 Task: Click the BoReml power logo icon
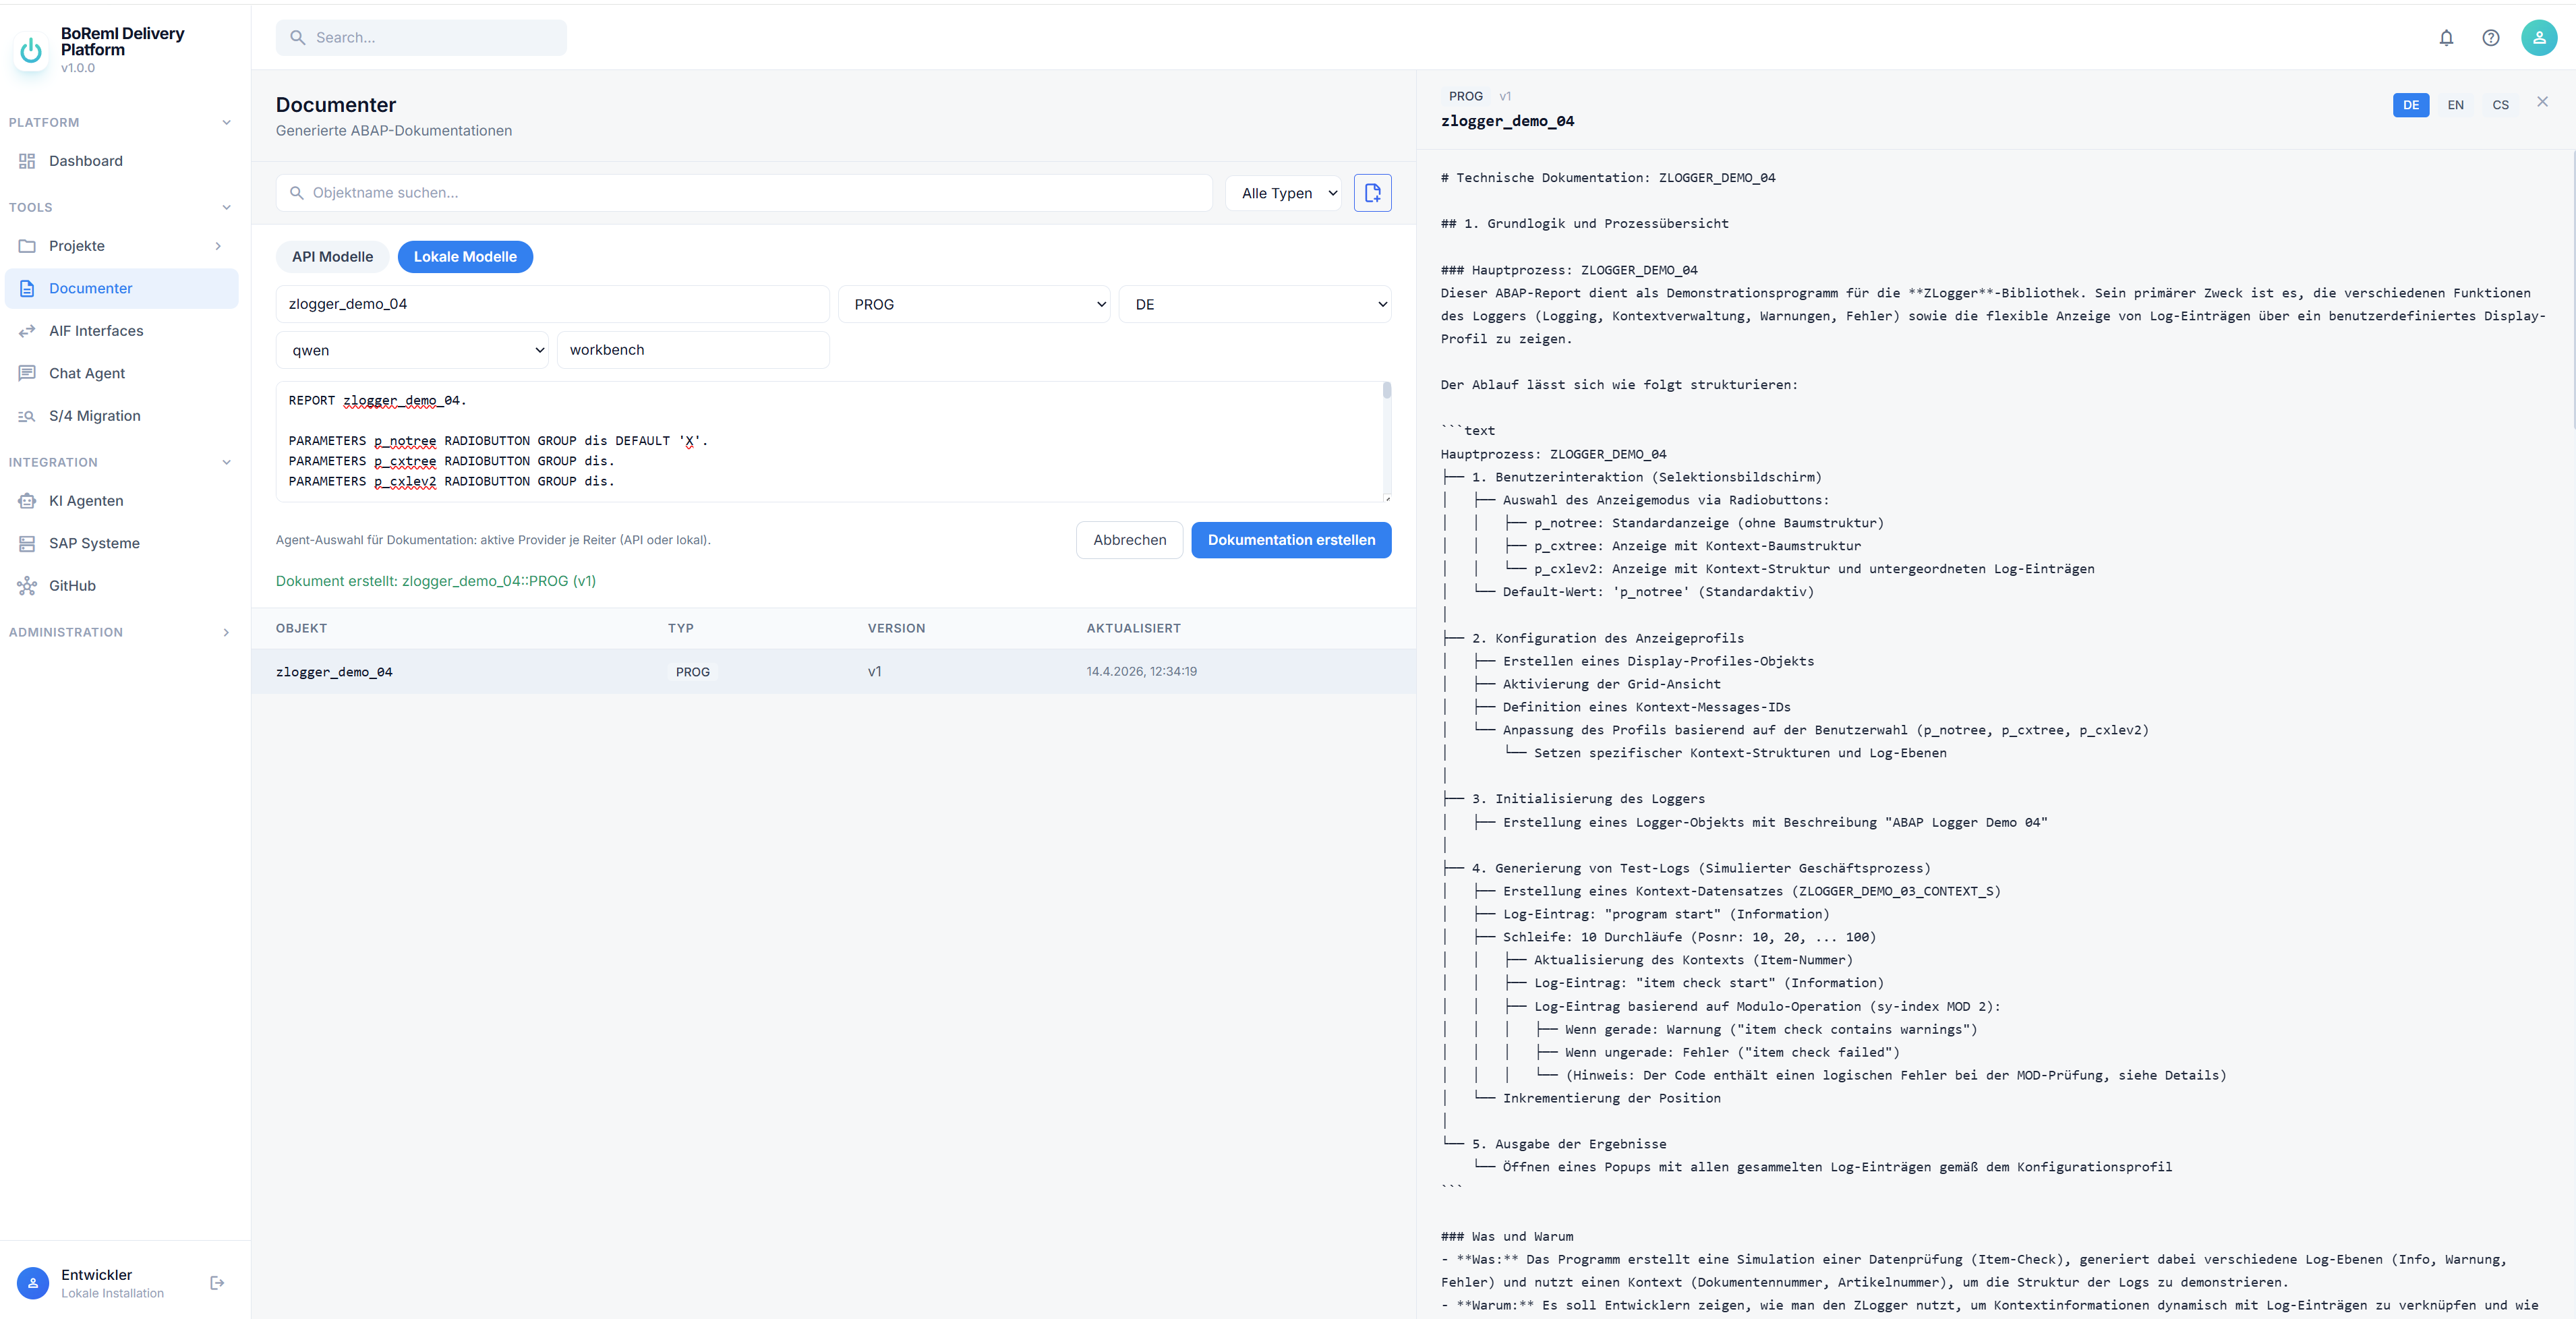click(31, 50)
